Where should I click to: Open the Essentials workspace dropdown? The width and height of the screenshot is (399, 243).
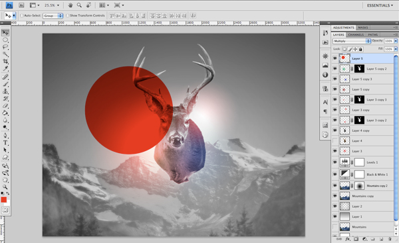click(380, 5)
